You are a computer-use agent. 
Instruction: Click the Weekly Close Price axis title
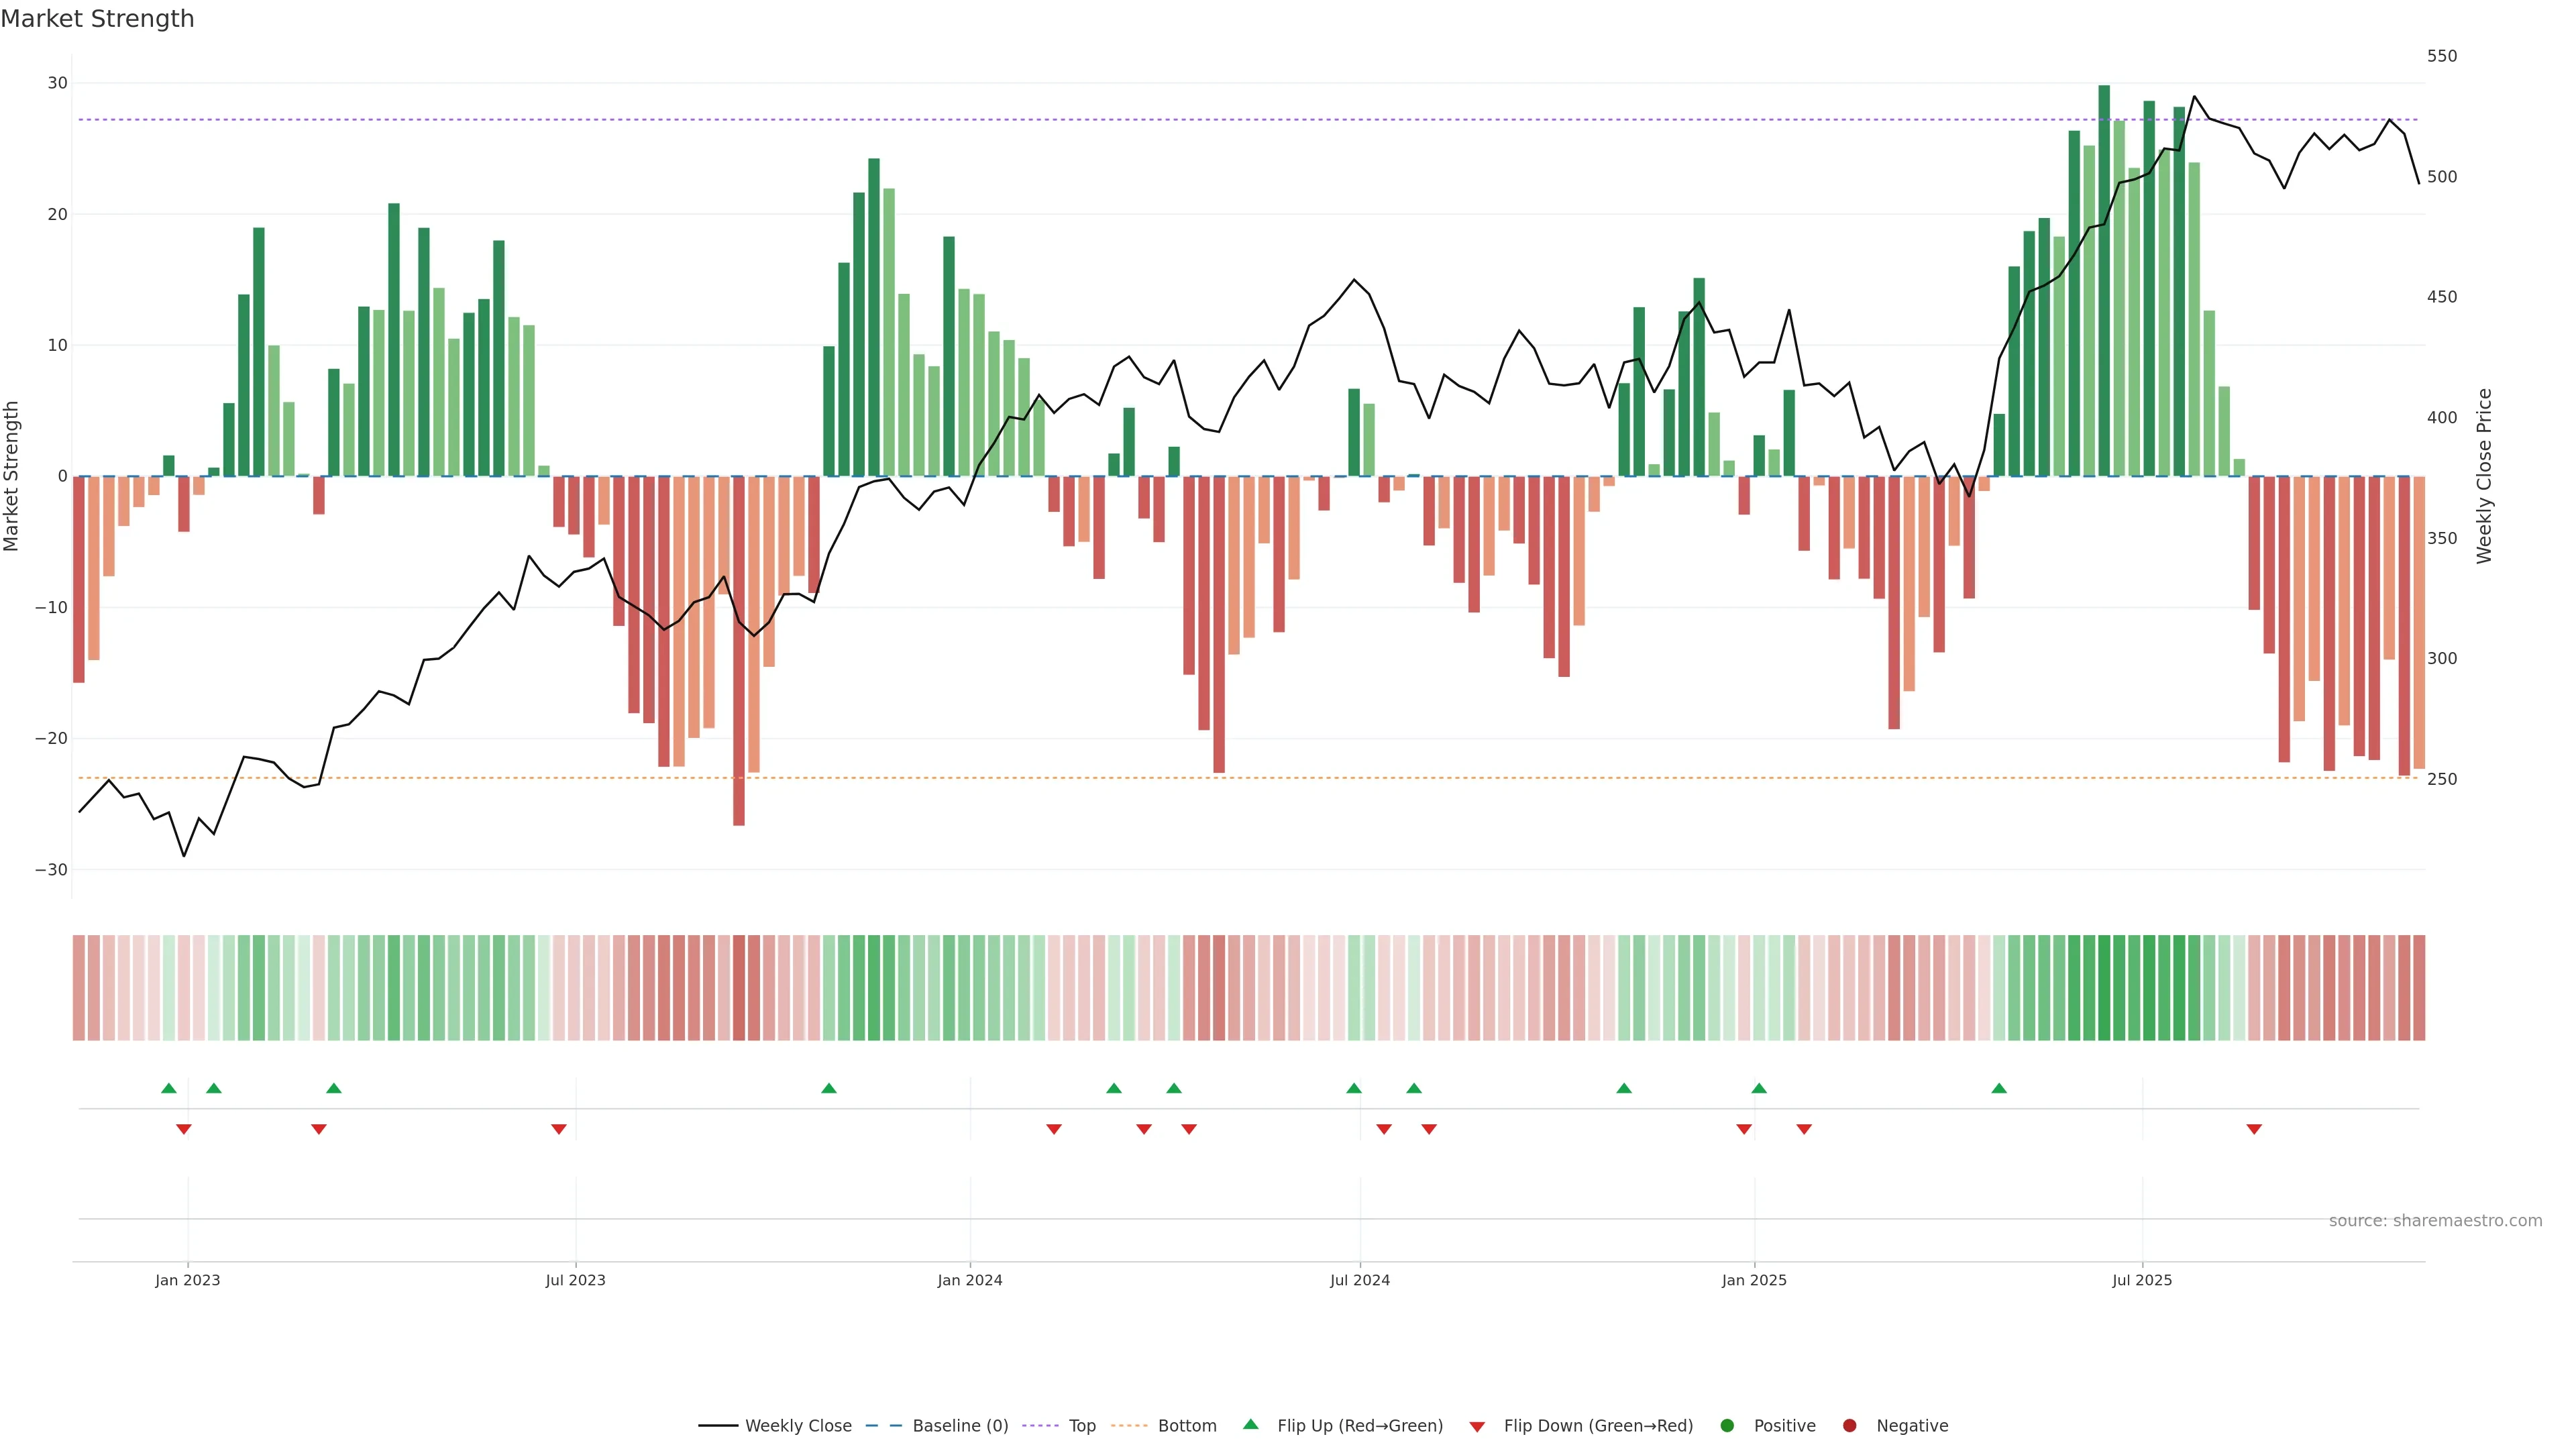click(2484, 476)
